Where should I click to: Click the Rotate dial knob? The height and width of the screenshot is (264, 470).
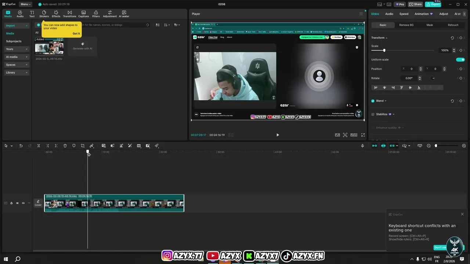433,78
